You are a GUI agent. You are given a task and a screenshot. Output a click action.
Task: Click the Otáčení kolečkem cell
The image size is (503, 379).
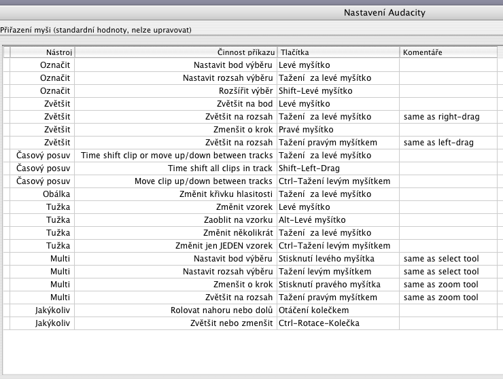click(x=339, y=310)
